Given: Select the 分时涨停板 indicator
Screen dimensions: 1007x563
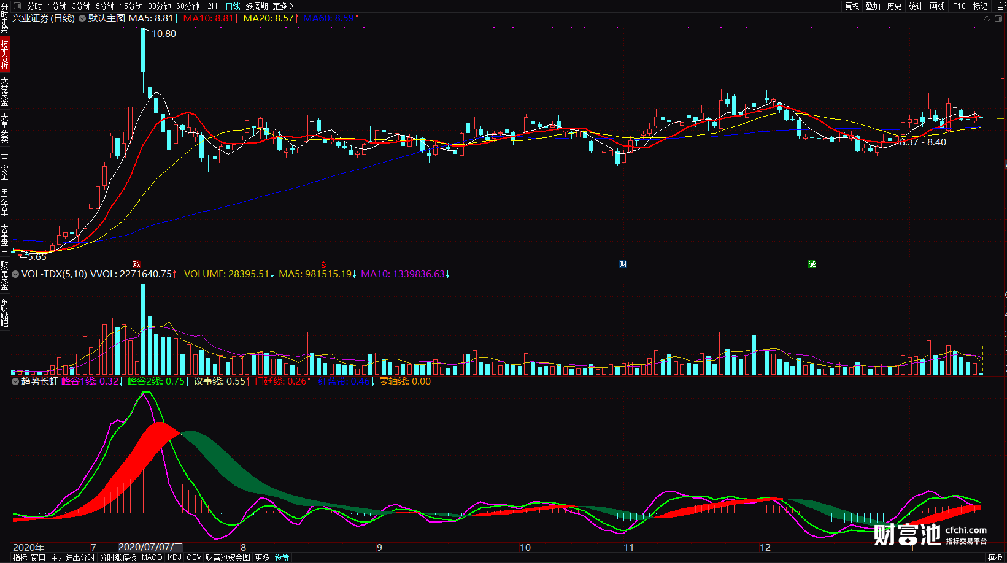Looking at the screenshot, I should (x=118, y=557).
